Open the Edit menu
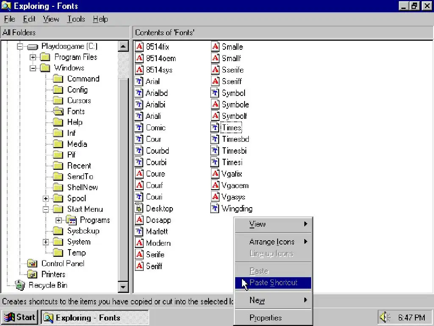Screen dimensions: 434x326 [29, 19]
